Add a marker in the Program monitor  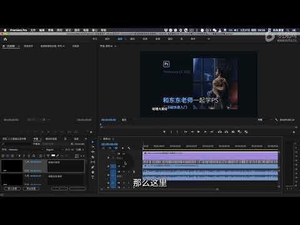pos(164,132)
